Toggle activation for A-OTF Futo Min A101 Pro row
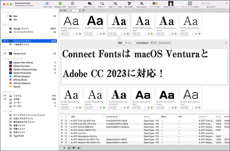The image size is (230, 151). tap(62, 123)
